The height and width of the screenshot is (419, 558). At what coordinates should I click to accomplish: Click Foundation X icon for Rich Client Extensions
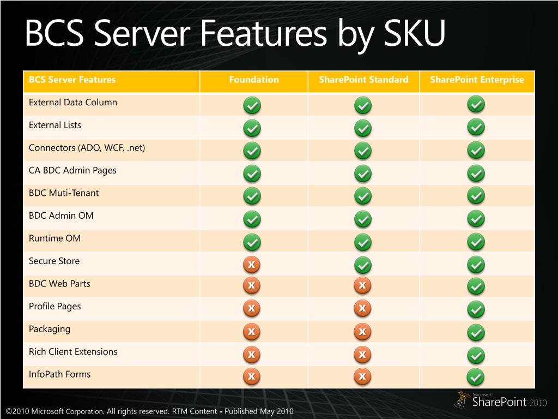252,355
